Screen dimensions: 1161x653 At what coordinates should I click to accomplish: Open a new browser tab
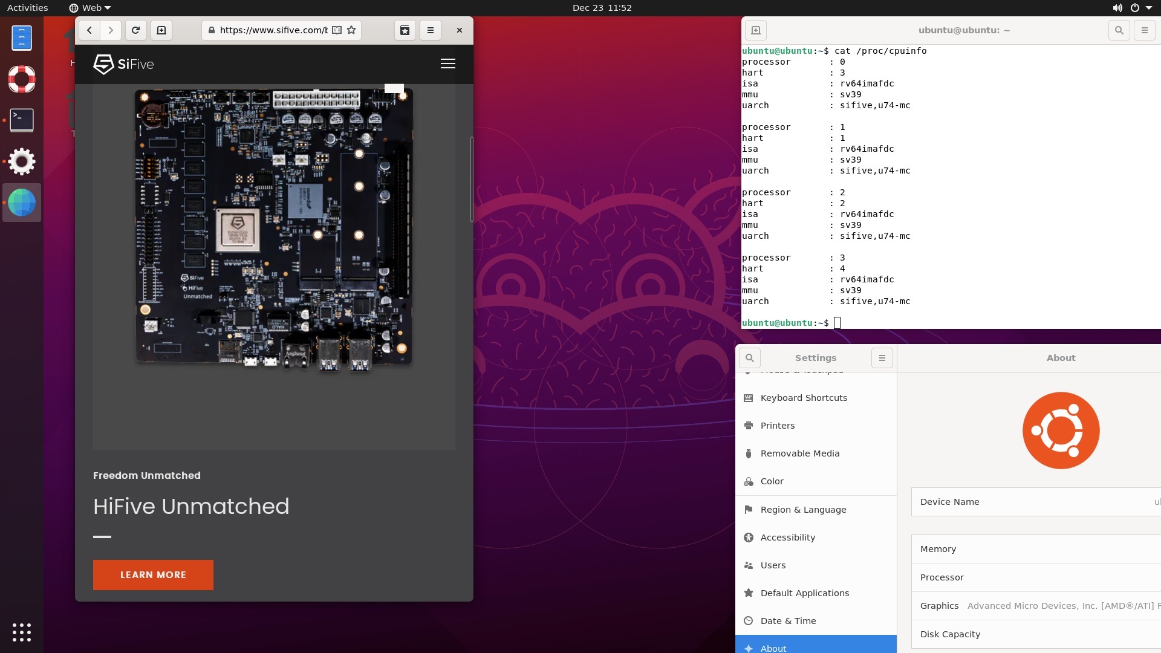161,30
